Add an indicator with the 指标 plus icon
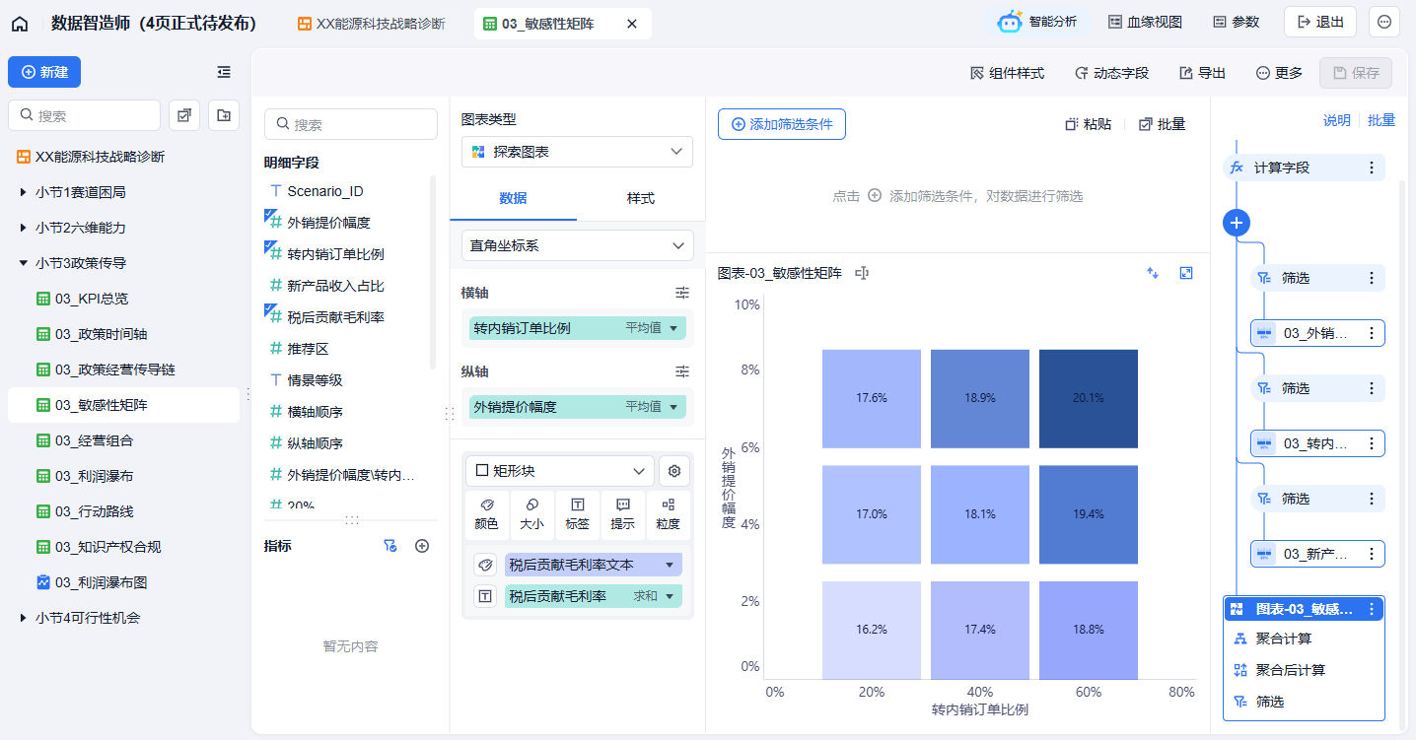This screenshot has width=1416, height=740. point(422,546)
